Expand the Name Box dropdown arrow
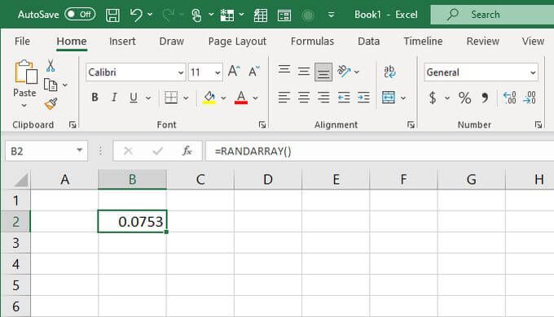The width and height of the screenshot is (554, 317). (x=80, y=150)
